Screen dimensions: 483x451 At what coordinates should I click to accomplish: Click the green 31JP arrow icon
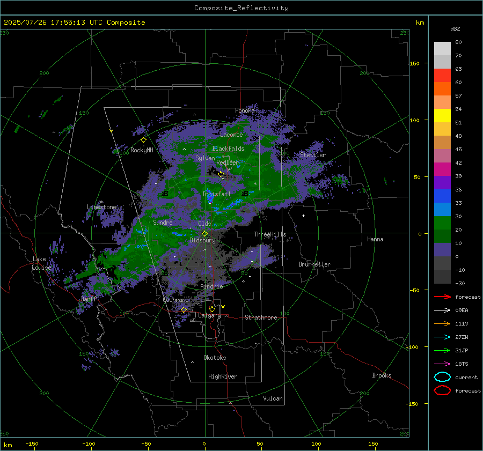(442, 350)
